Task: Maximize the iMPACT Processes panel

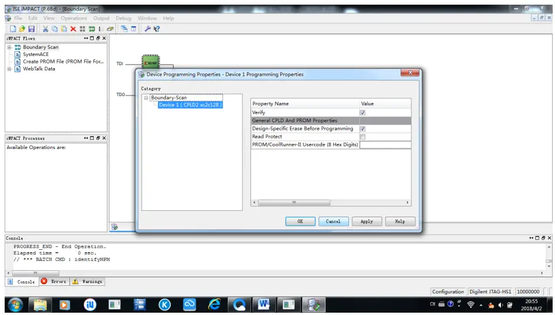Action: pyautogui.click(x=92, y=138)
